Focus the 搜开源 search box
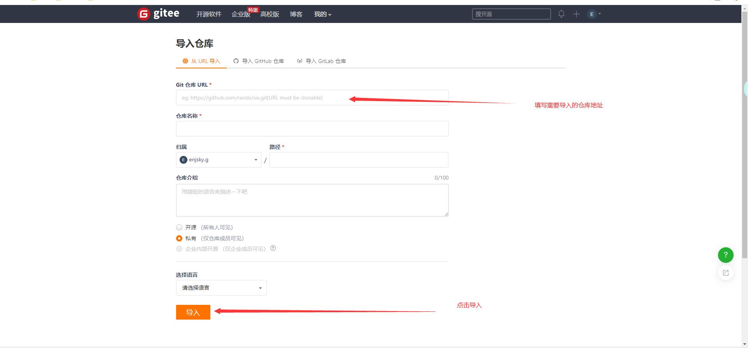 tap(511, 14)
